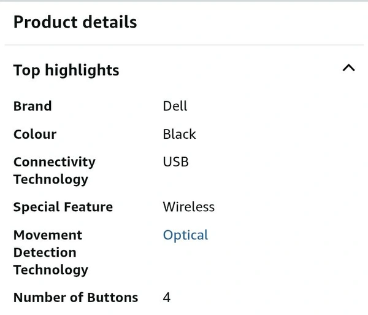Collapse the Top highlights section chevron
This screenshot has height=315, width=368.
348,68
